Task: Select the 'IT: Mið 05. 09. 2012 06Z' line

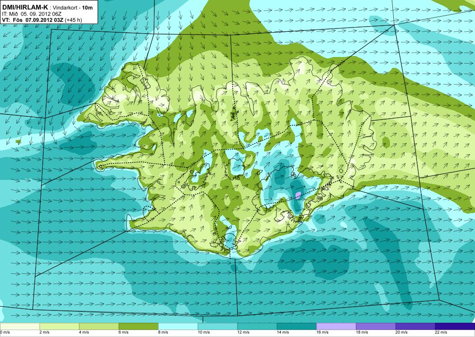Action: (x=32, y=14)
